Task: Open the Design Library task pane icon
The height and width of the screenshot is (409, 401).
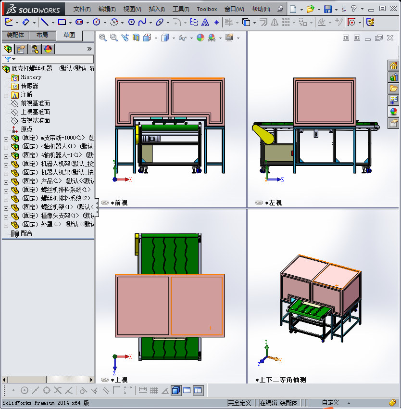Action: (x=393, y=77)
